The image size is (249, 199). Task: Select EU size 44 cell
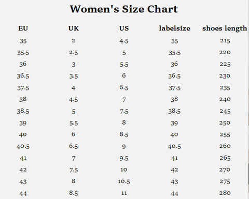click(23, 194)
